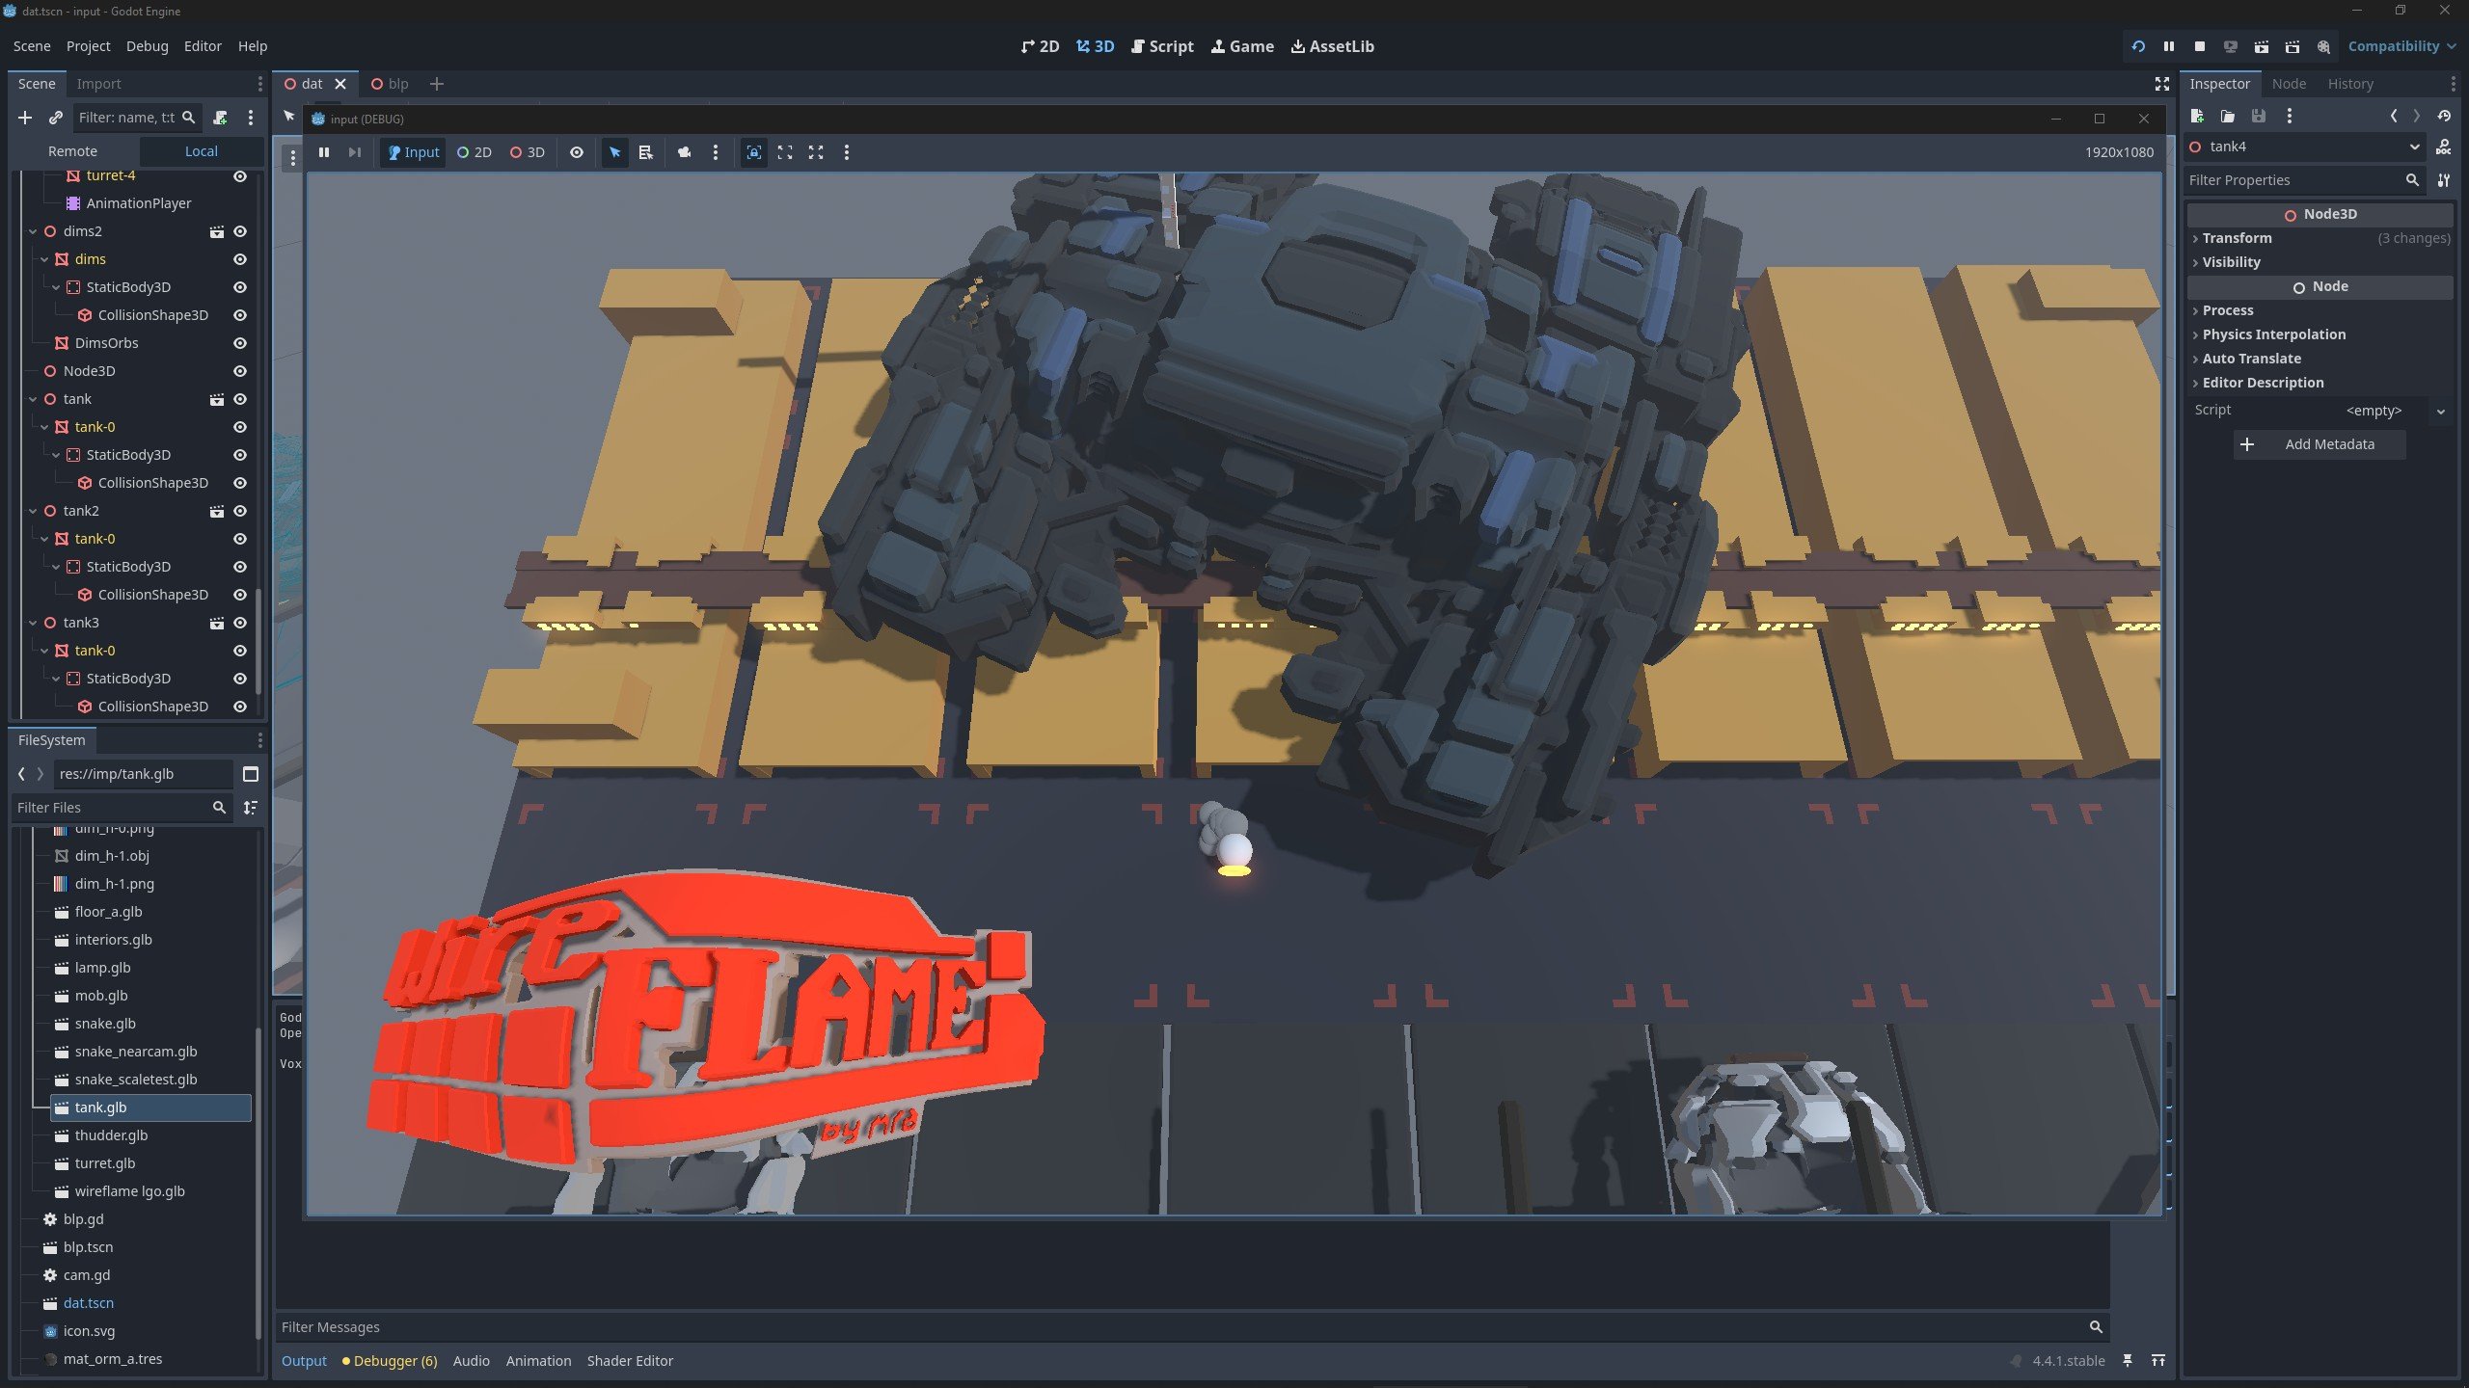Toggle distraction-free mode expand icon
Image resolution: width=2469 pixels, height=1388 pixels.
tap(2161, 84)
